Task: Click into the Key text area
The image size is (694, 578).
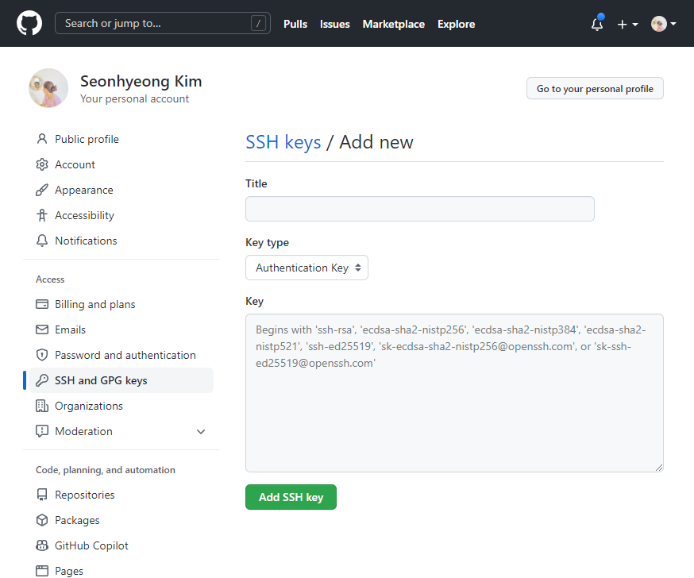Action: 454,393
